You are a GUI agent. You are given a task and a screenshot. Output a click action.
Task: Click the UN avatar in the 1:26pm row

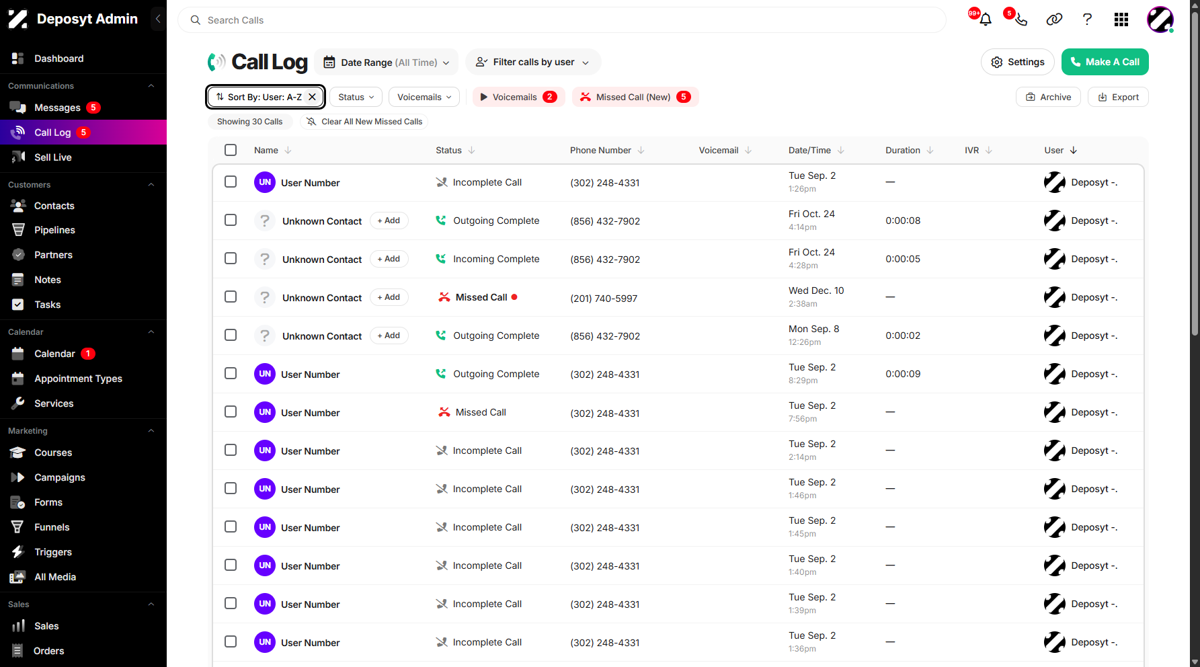coord(265,182)
